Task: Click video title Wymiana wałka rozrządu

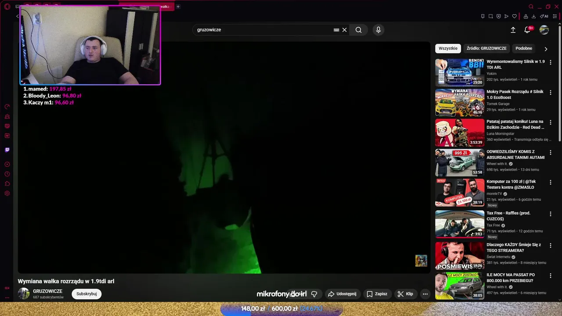Action: pyautogui.click(x=66, y=281)
